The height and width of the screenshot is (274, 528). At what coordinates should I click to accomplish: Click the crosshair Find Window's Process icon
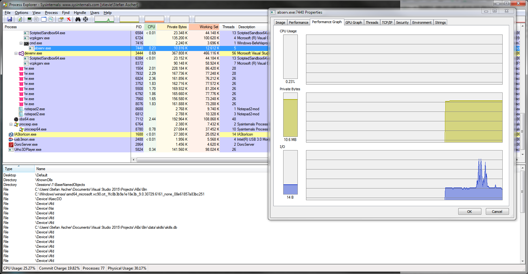pyautogui.click(x=86, y=19)
